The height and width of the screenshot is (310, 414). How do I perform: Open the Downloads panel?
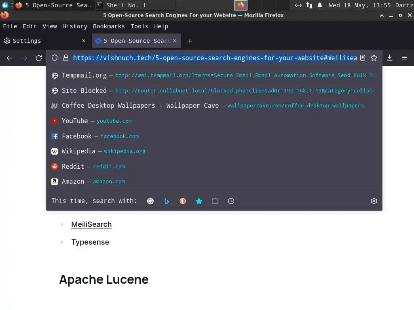point(389,58)
